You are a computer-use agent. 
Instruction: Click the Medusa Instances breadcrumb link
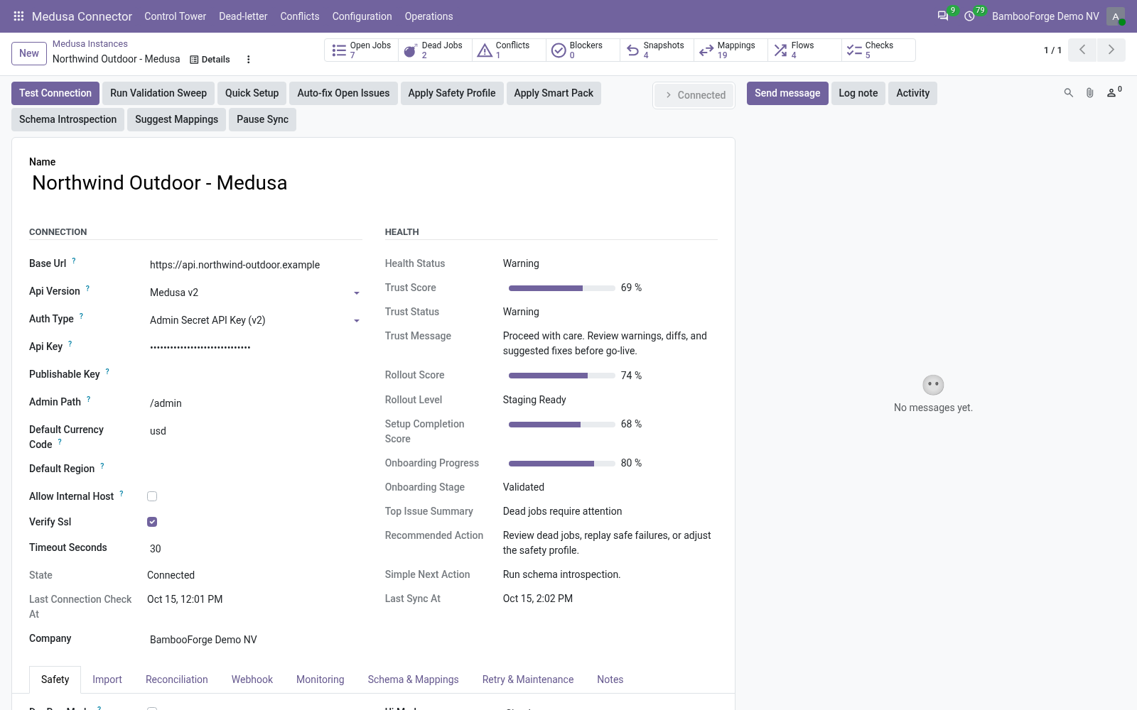(x=90, y=44)
